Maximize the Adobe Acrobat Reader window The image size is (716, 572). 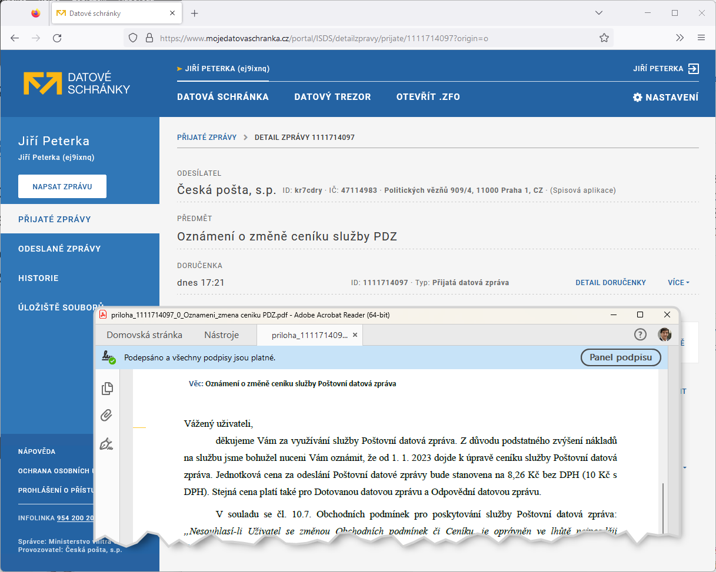[640, 315]
